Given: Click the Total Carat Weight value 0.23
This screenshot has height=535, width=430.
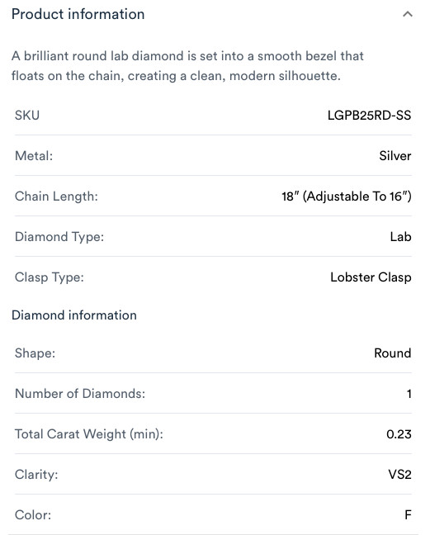Looking at the screenshot, I should click(x=399, y=434).
